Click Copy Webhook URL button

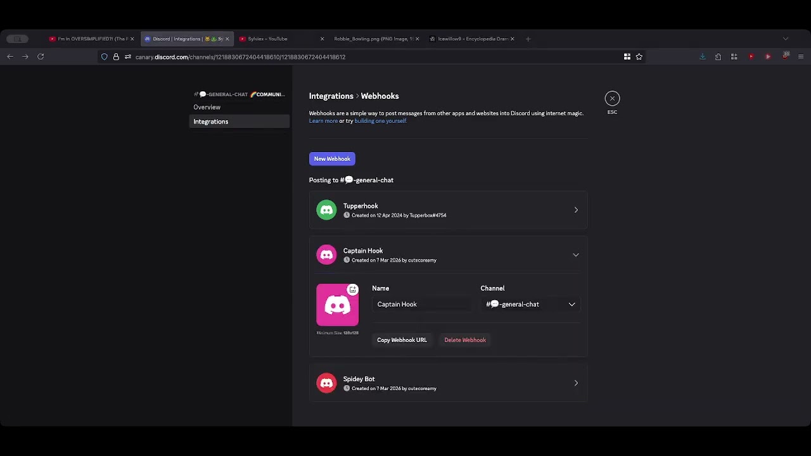click(402, 340)
